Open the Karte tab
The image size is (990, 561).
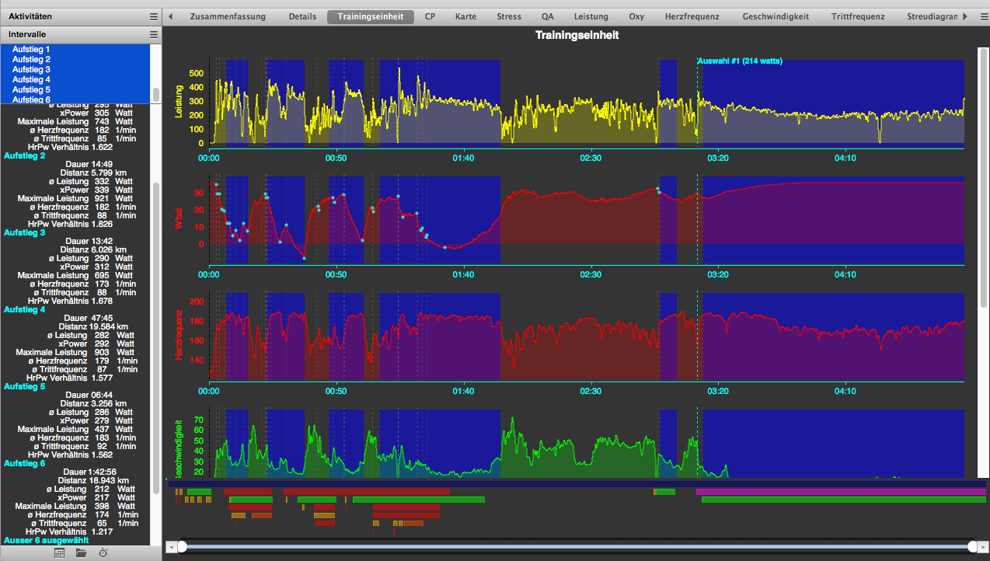point(466,16)
